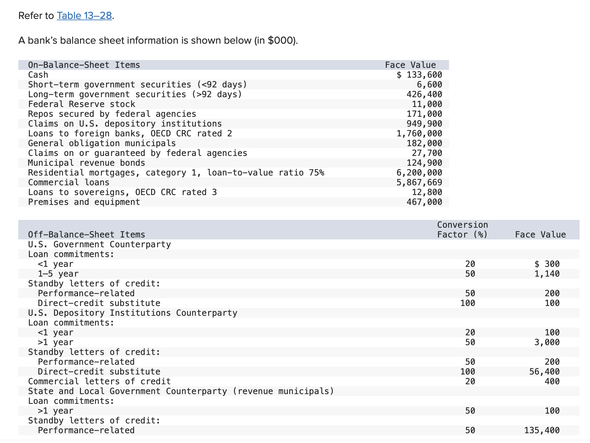Click the Premises and equipment row

(x=84, y=202)
